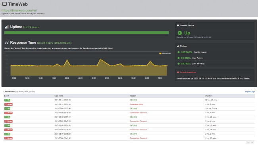Click the latest downtime description sentence
The width and height of the screenshot is (258, 145).
coord(213,78)
